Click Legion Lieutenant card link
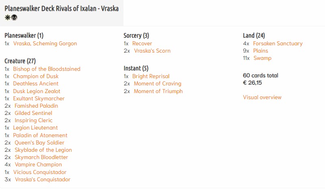Screen dimensions: 325x189 click(35, 127)
